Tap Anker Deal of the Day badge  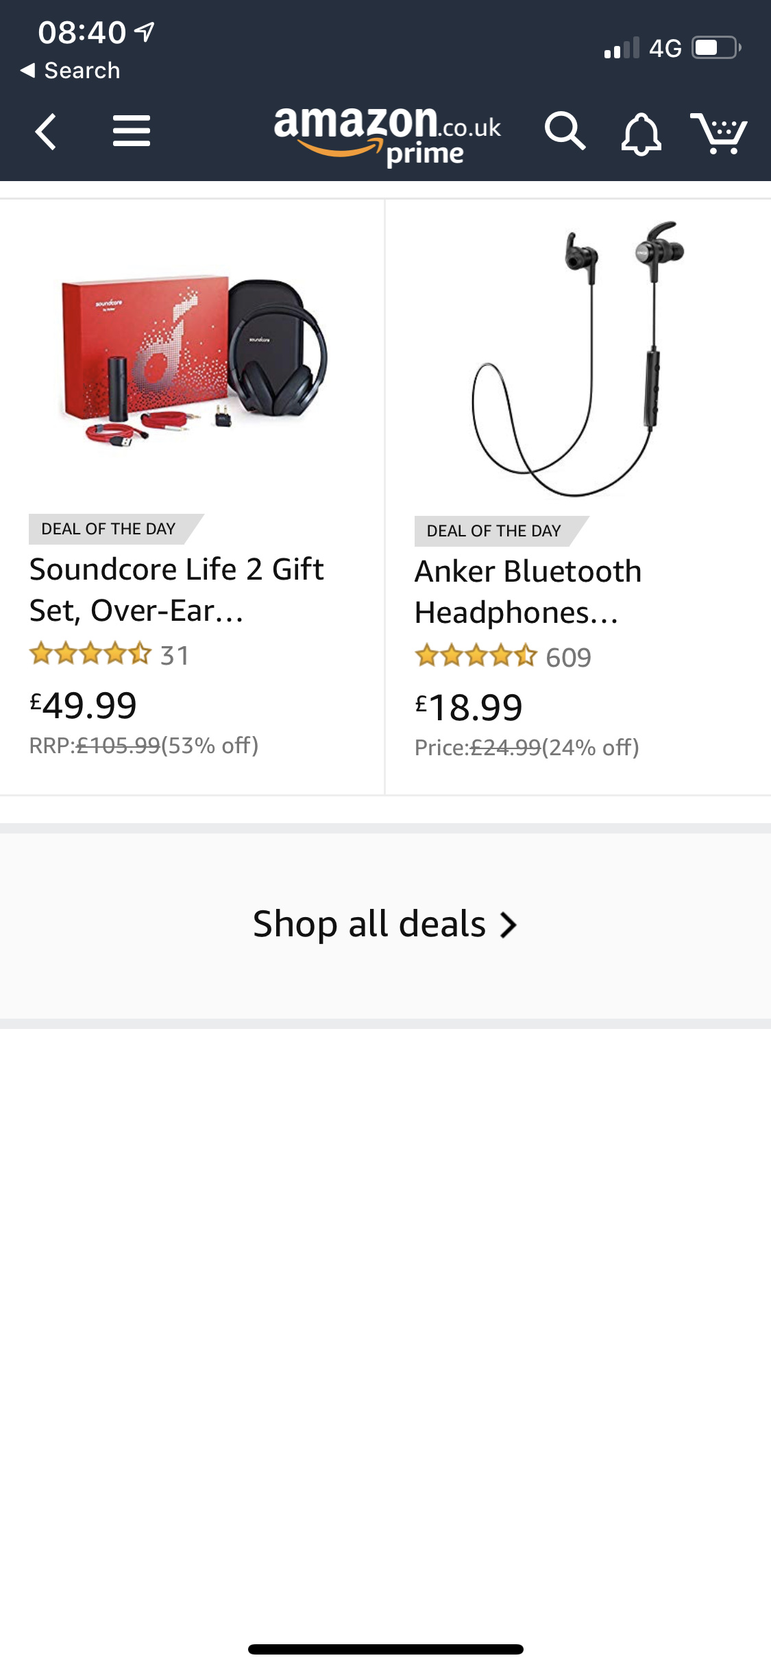[x=494, y=531]
